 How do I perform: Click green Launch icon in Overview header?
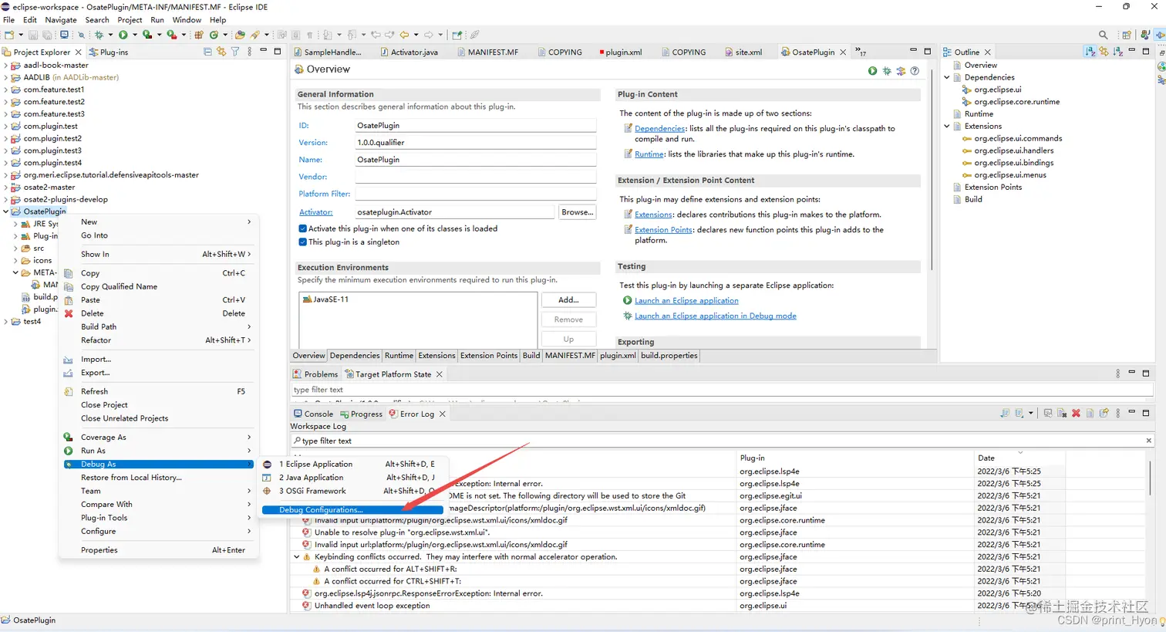click(872, 71)
